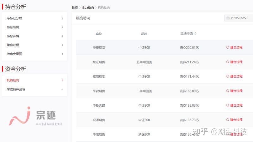253x142 pixels.
Task: Click the 流动市值 column header
Action: [187, 33]
